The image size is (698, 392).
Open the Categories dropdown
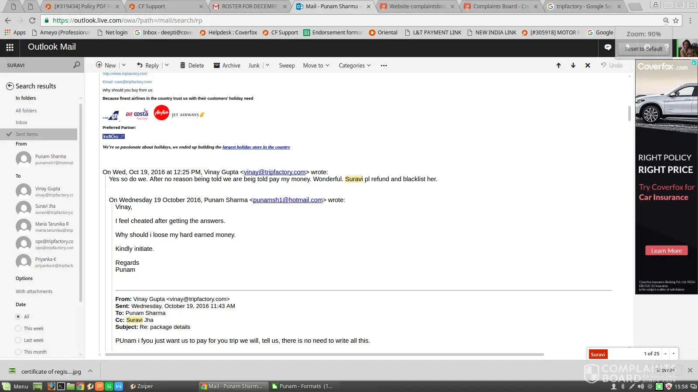click(x=355, y=65)
